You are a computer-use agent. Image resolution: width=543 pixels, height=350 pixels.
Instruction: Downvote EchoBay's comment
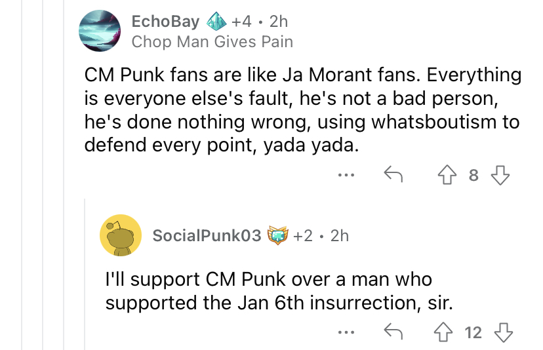500,175
